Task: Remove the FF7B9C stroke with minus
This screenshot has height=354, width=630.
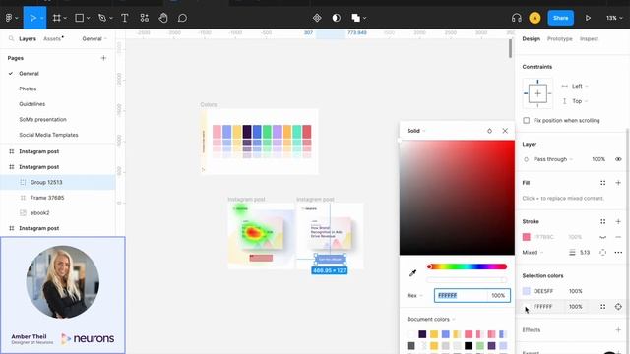Action: 618,237
